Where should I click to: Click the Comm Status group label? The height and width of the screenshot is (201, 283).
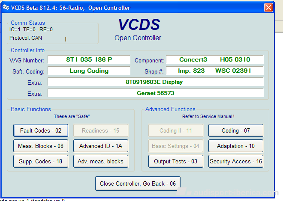[28, 23]
